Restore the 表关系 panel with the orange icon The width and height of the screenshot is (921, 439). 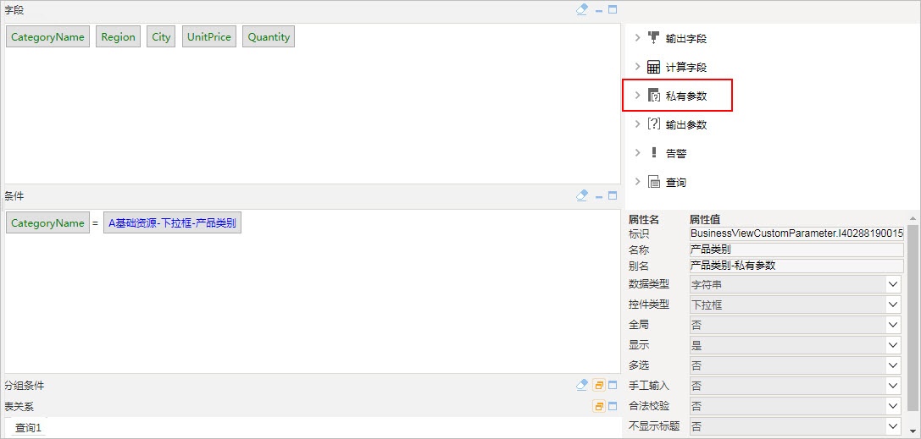599,406
